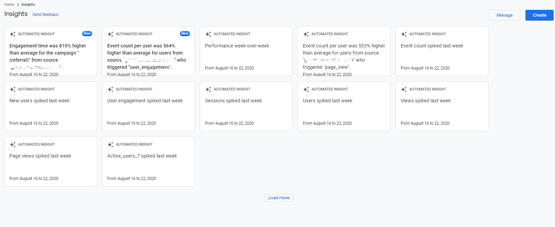Go to Home in the breadcrumb

tap(9, 4)
